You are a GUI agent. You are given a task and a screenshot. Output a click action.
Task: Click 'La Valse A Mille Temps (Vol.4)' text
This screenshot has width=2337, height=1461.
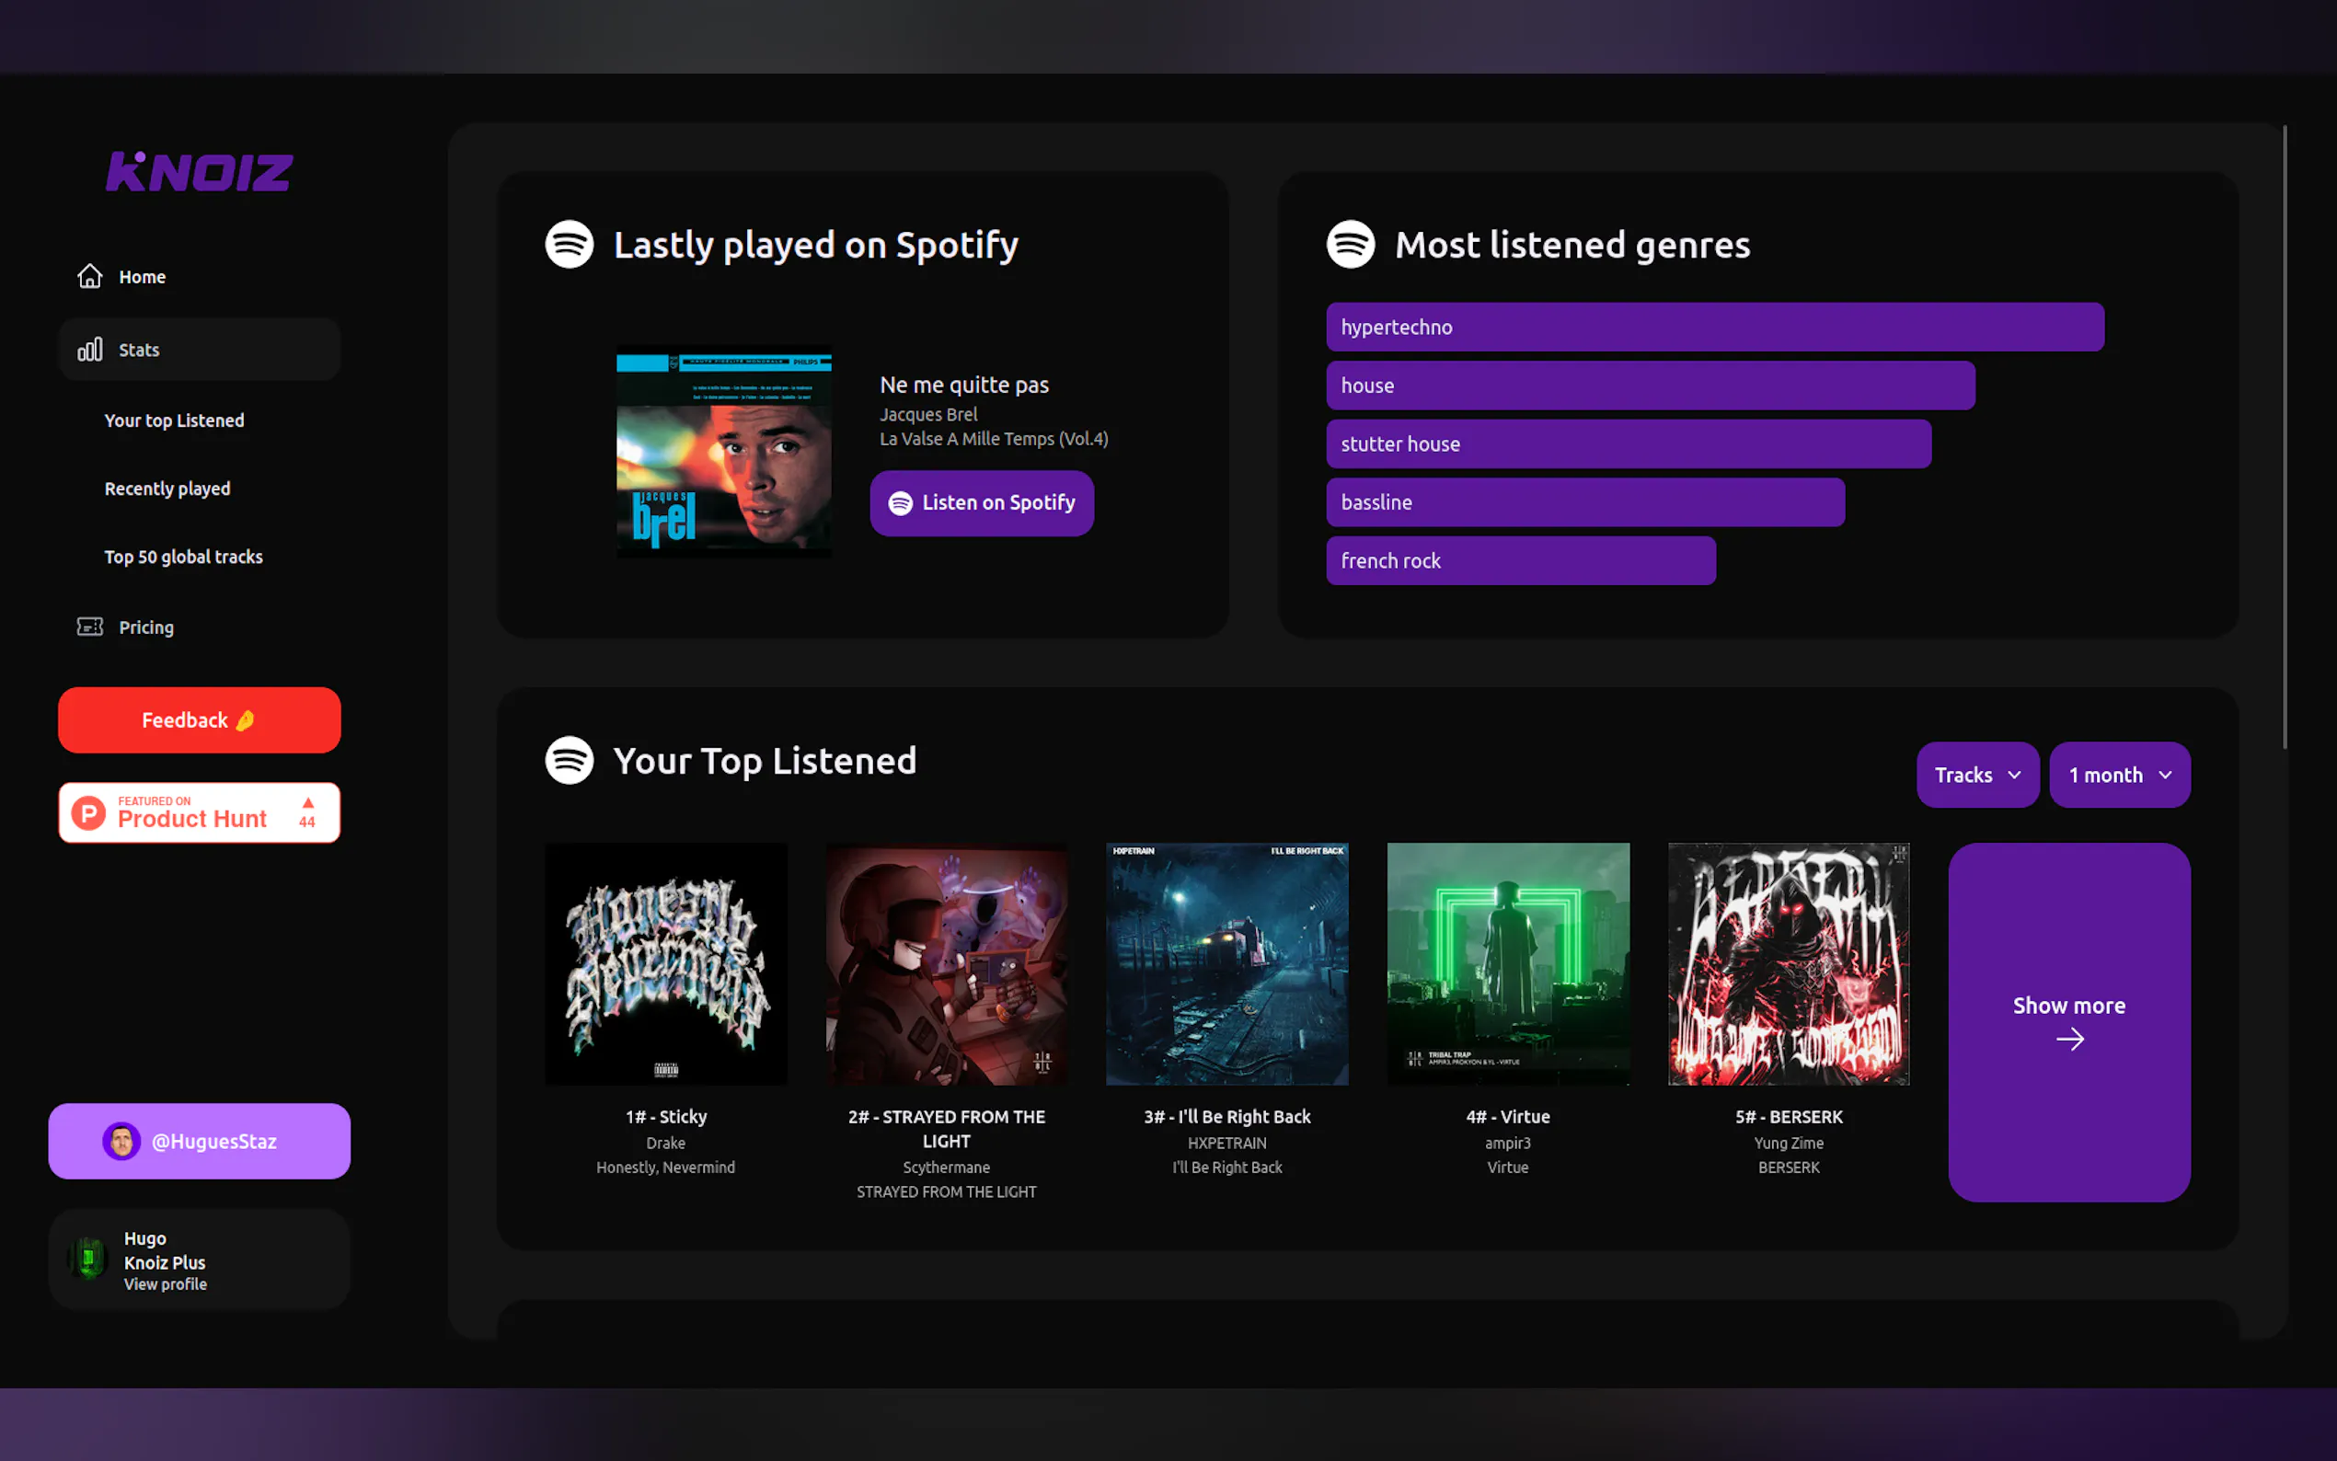(994, 439)
